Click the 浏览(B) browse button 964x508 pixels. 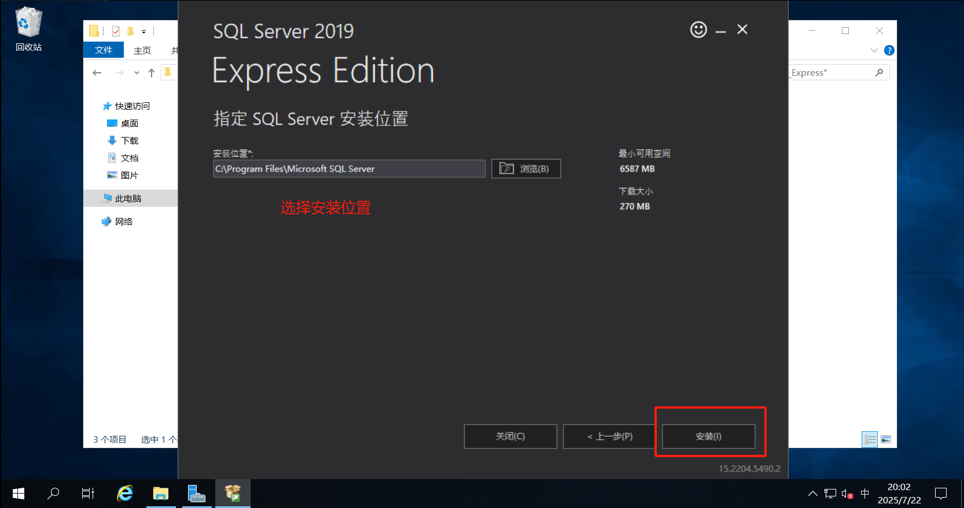pos(526,169)
